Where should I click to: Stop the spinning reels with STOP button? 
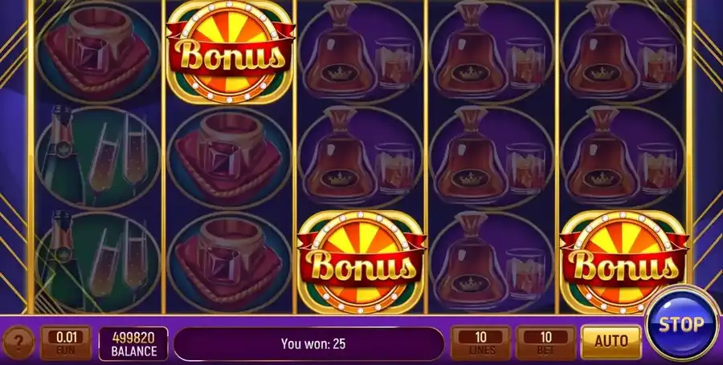pyautogui.click(x=681, y=324)
